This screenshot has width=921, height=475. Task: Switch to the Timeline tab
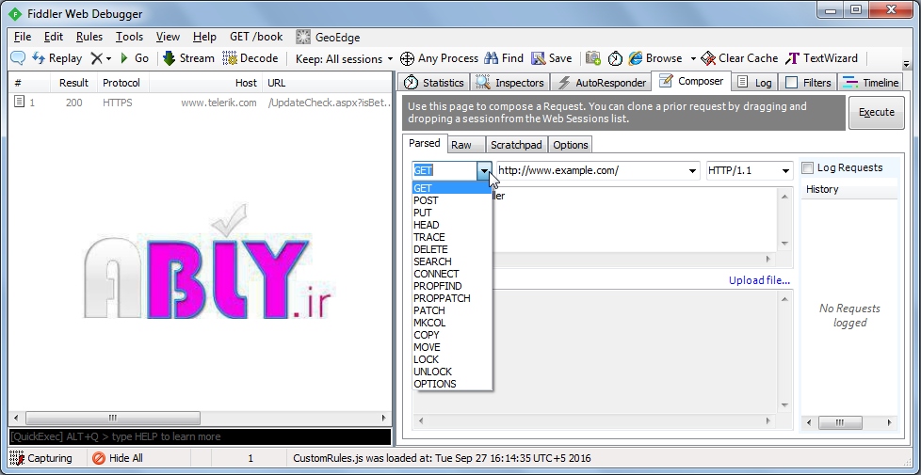[870, 83]
